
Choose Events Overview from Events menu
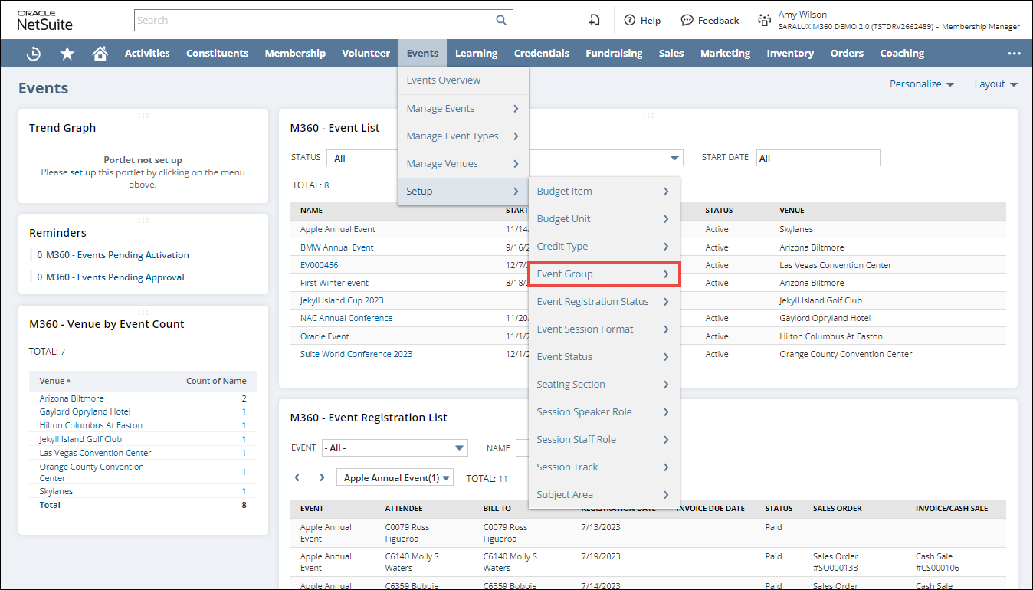(x=444, y=80)
